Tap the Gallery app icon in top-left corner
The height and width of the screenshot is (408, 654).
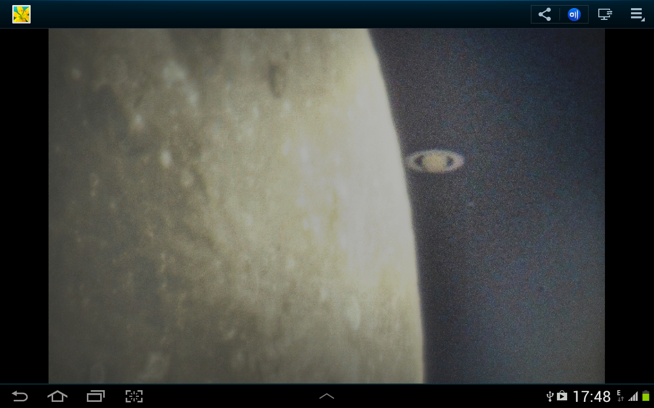click(21, 14)
